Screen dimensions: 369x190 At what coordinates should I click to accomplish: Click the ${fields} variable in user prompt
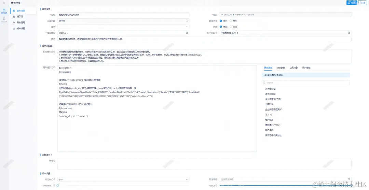tap(63, 84)
